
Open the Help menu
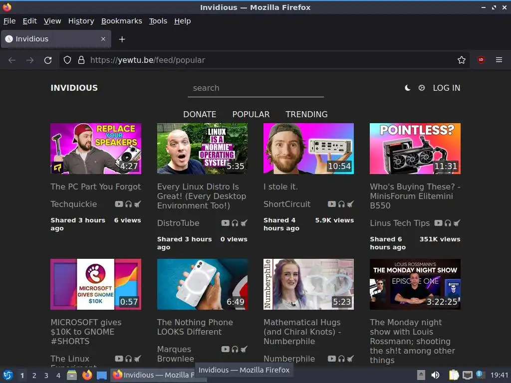(183, 21)
